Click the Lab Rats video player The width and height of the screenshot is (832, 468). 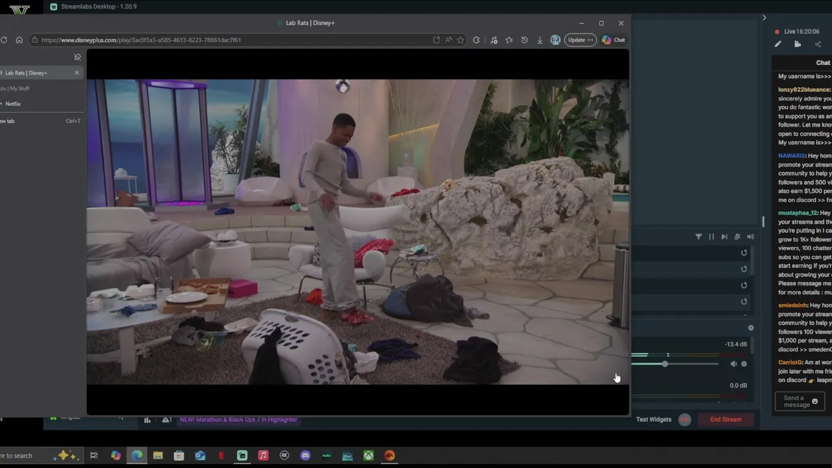point(357,232)
